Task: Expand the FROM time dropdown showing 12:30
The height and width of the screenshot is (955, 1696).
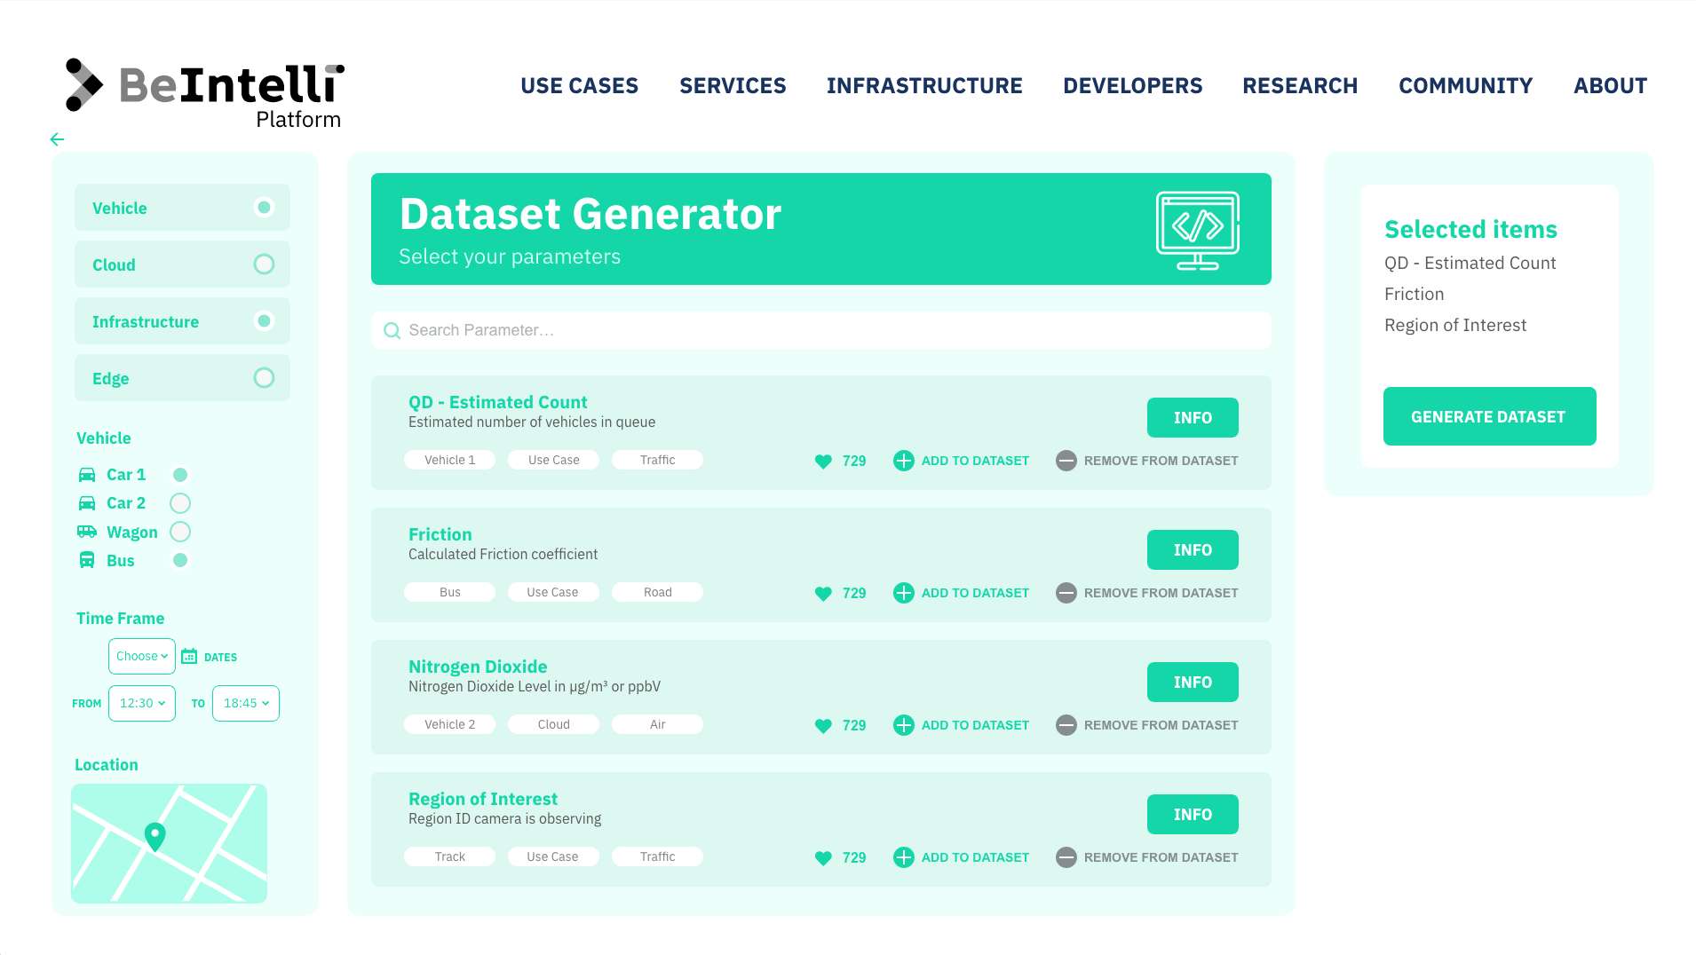Action: pyautogui.click(x=142, y=704)
